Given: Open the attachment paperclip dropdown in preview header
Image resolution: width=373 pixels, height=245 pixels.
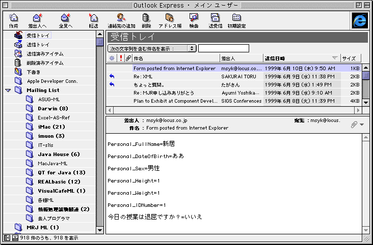Looking at the screenshot, I should tap(357, 125).
